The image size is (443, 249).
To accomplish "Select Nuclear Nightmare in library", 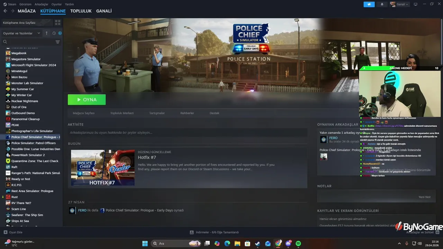I will (x=25, y=101).
